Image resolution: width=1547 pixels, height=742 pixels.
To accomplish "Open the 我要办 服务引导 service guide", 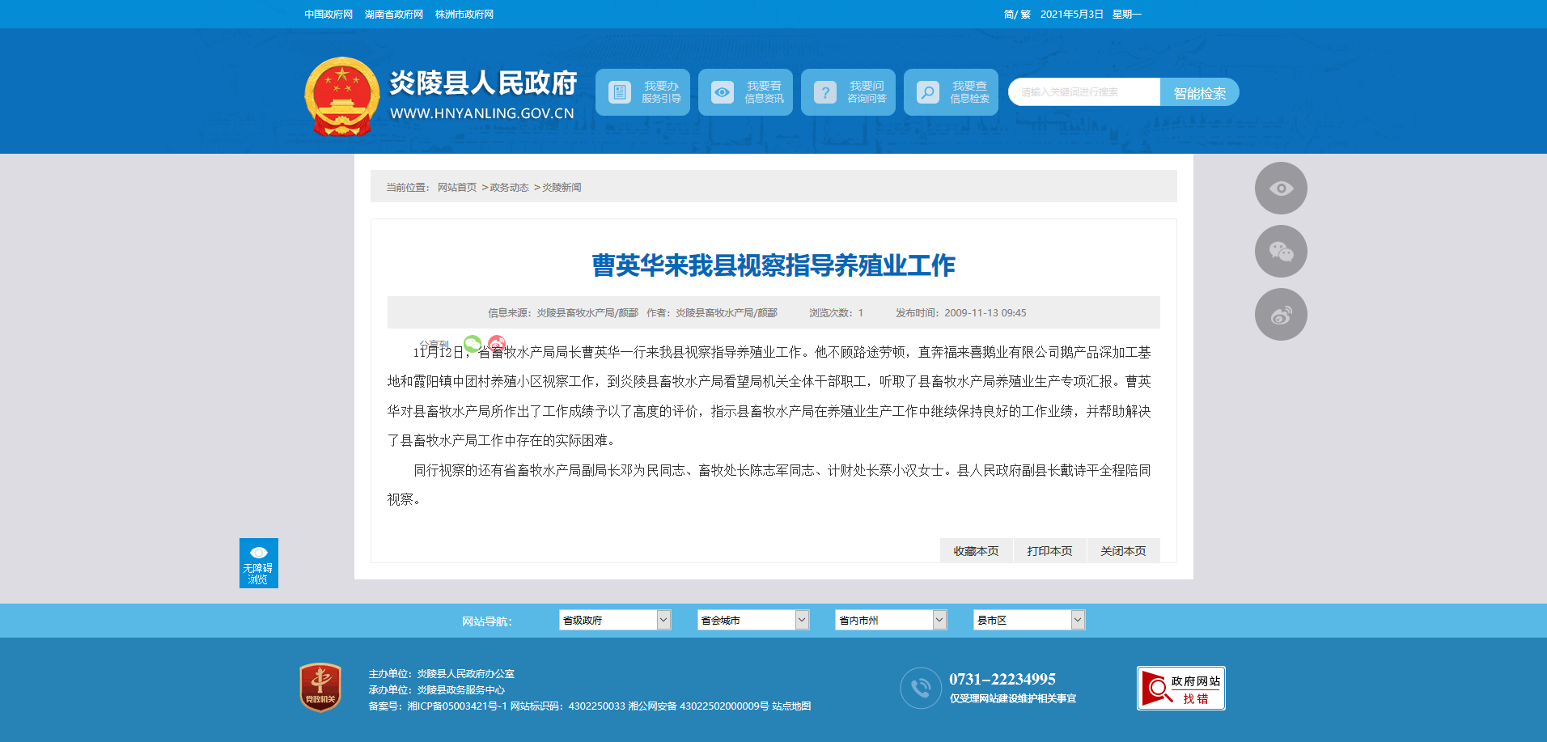I will click(x=642, y=92).
